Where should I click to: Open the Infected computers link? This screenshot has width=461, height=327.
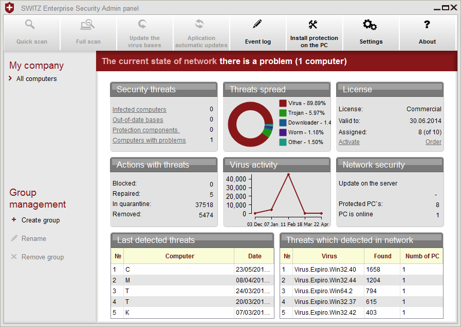pos(139,110)
